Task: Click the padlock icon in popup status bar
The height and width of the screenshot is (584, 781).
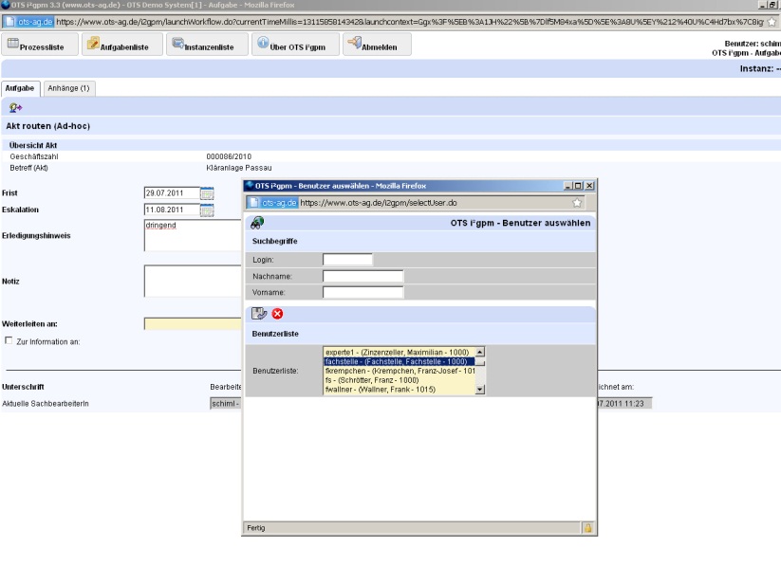Action: point(587,527)
